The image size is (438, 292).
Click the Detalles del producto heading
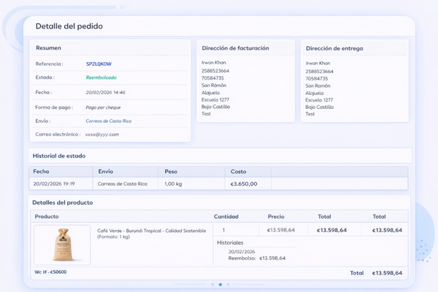[63, 203]
